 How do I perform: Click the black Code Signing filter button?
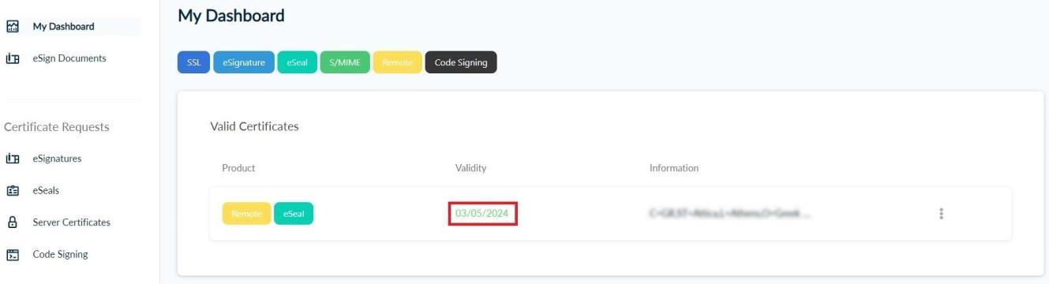pos(461,62)
